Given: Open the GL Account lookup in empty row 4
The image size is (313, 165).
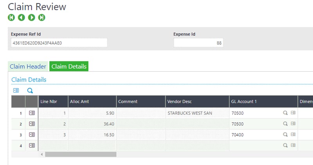Looking at the screenshot, I should [x=285, y=145].
